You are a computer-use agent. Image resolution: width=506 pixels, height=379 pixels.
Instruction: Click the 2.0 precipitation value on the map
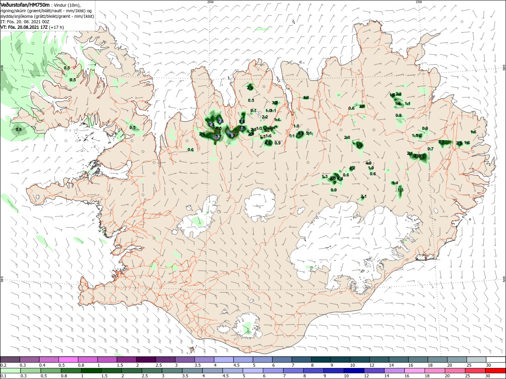point(347,137)
